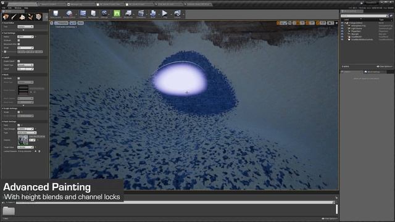Toggle visibility of Sky Light actor
395x222 pixels.
point(342,34)
